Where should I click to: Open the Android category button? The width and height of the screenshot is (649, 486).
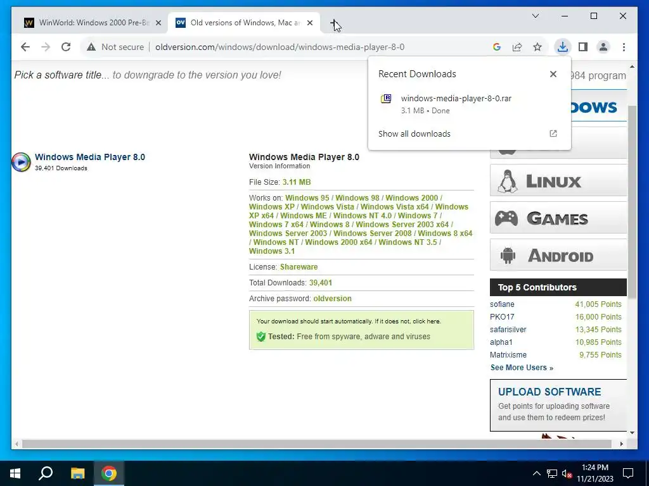click(558, 255)
